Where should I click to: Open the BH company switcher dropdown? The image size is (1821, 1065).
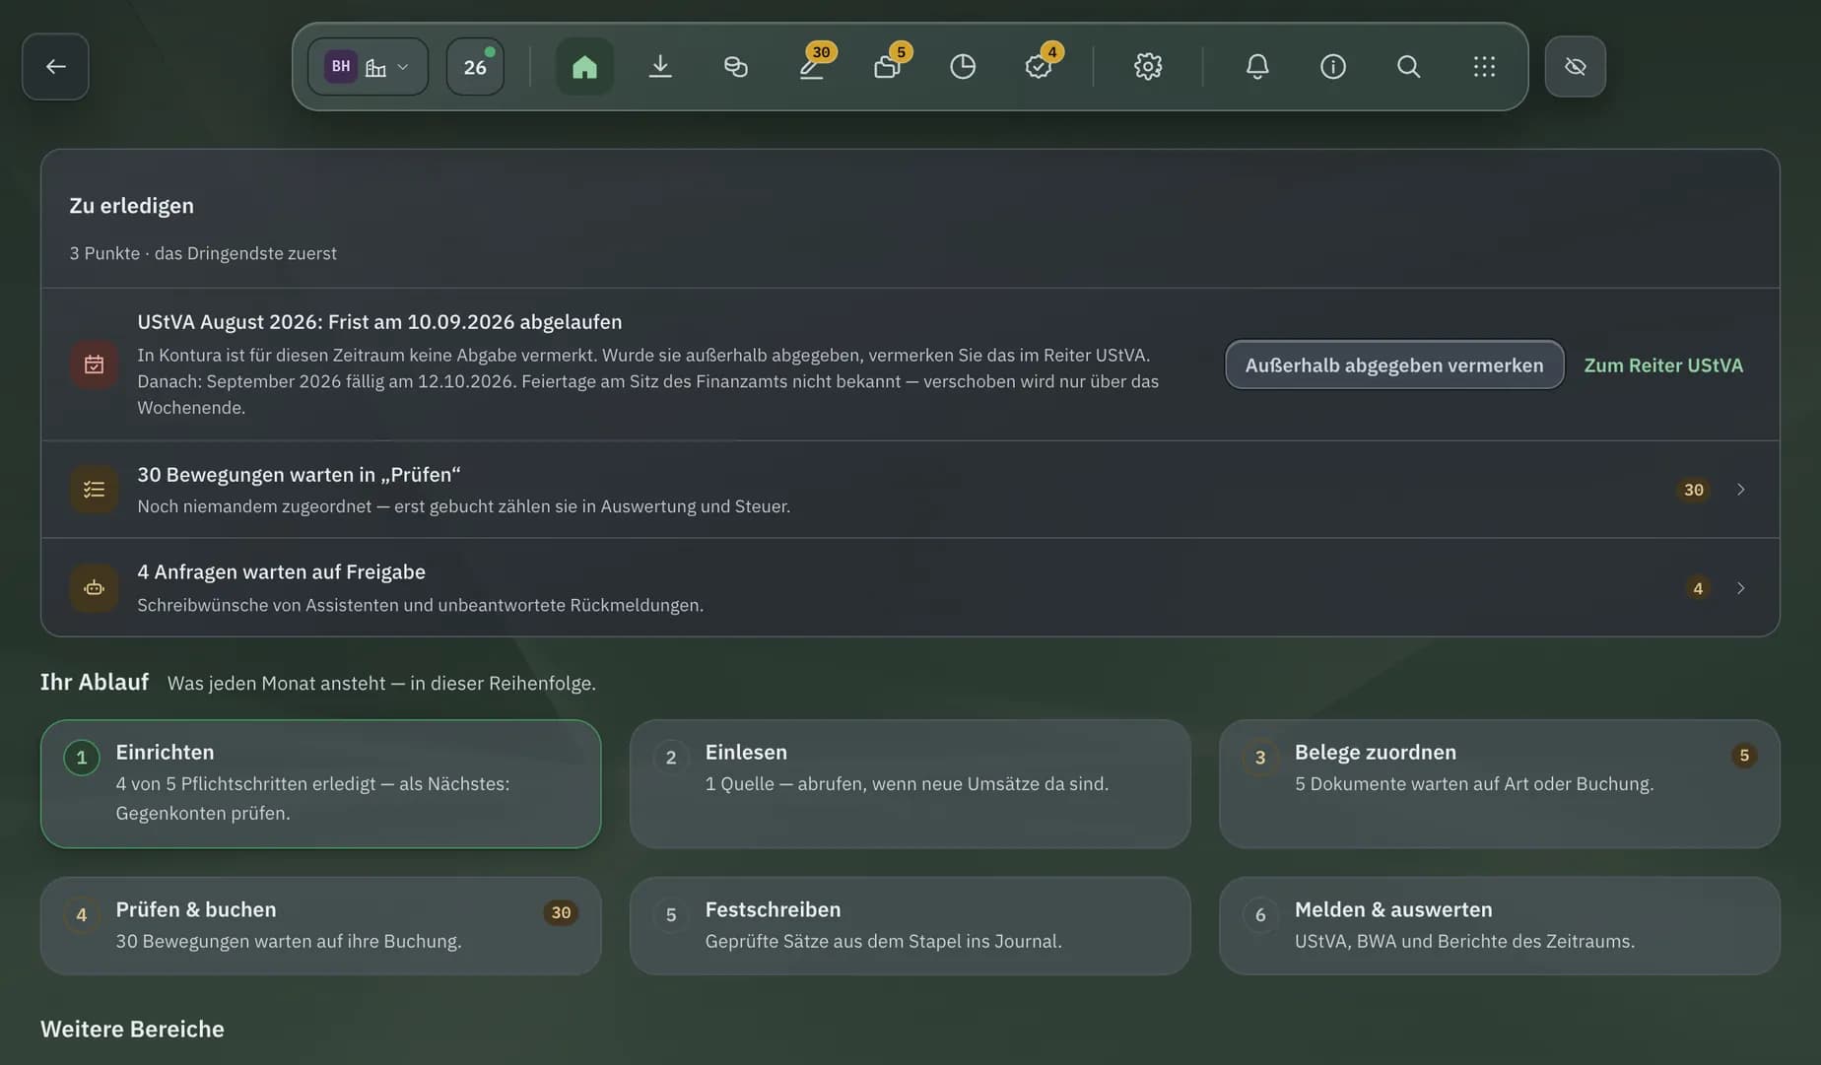[368, 66]
